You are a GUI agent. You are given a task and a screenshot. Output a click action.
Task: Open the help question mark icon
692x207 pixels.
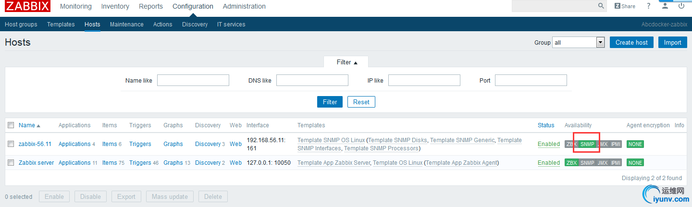[x=648, y=6]
